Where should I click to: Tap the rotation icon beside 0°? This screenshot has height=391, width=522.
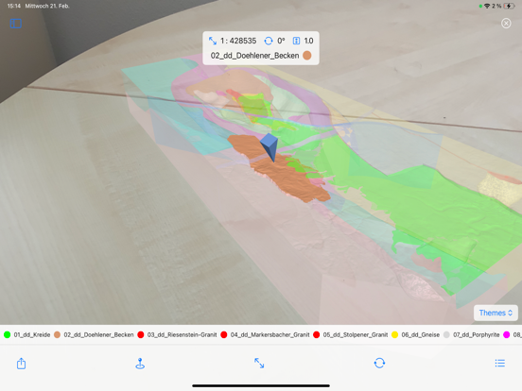pos(269,41)
